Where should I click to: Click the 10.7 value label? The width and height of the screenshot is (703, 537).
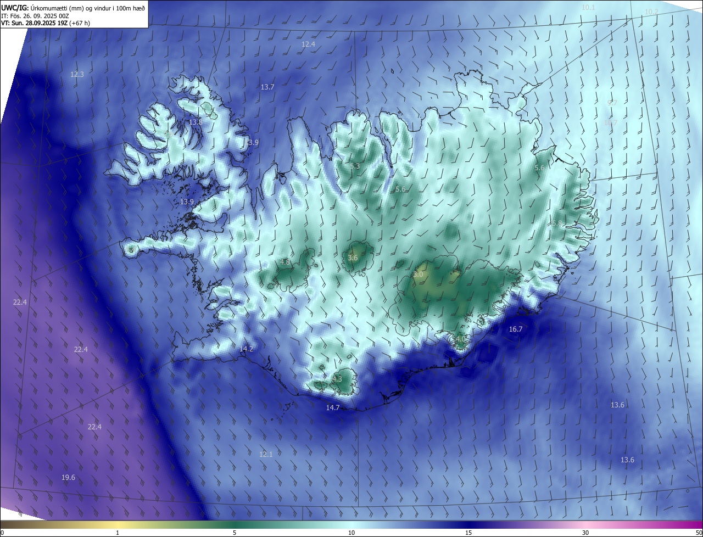point(611,122)
